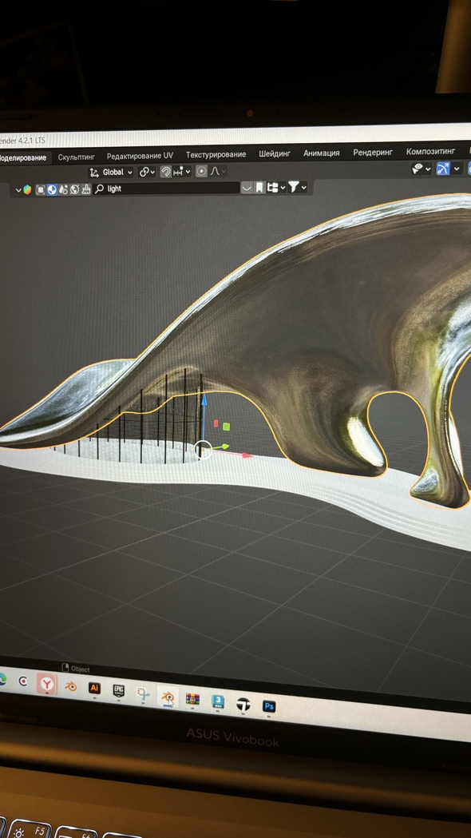Switch to the Скульптинг workspace tab
Viewport: 471px width, 838px height.
coord(77,157)
